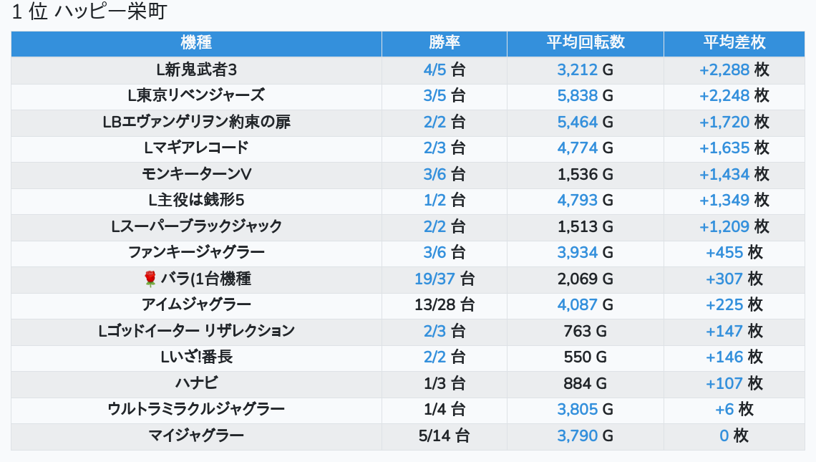
Task: Open the +455 difference link
Action: tap(724, 252)
